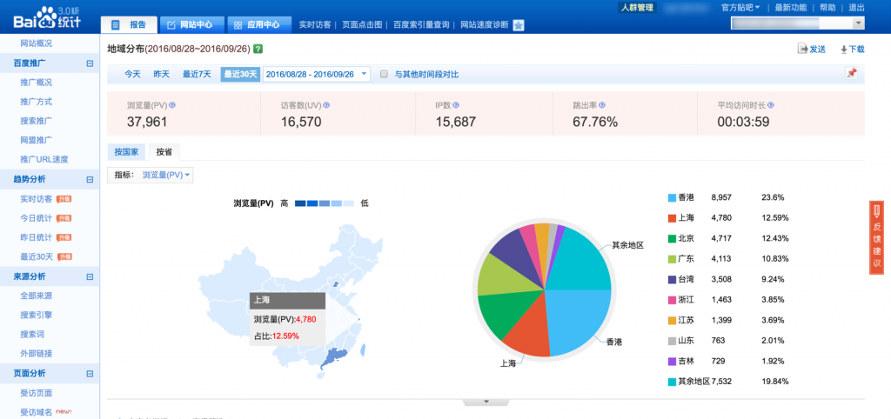Open 搜索词 in sidebar
The height and width of the screenshot is (419, 891).
(x=32, y=335)
